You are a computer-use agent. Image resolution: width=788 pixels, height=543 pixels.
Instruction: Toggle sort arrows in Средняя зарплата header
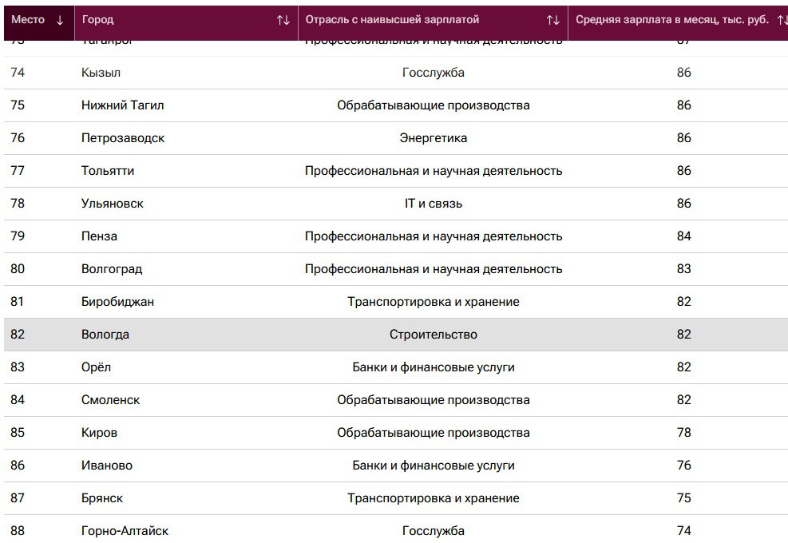(x=782, y=20)
